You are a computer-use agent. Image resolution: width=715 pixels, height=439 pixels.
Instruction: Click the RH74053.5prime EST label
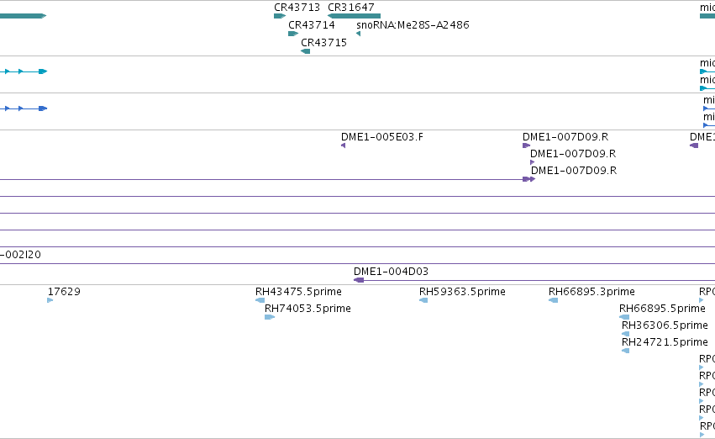308,309
